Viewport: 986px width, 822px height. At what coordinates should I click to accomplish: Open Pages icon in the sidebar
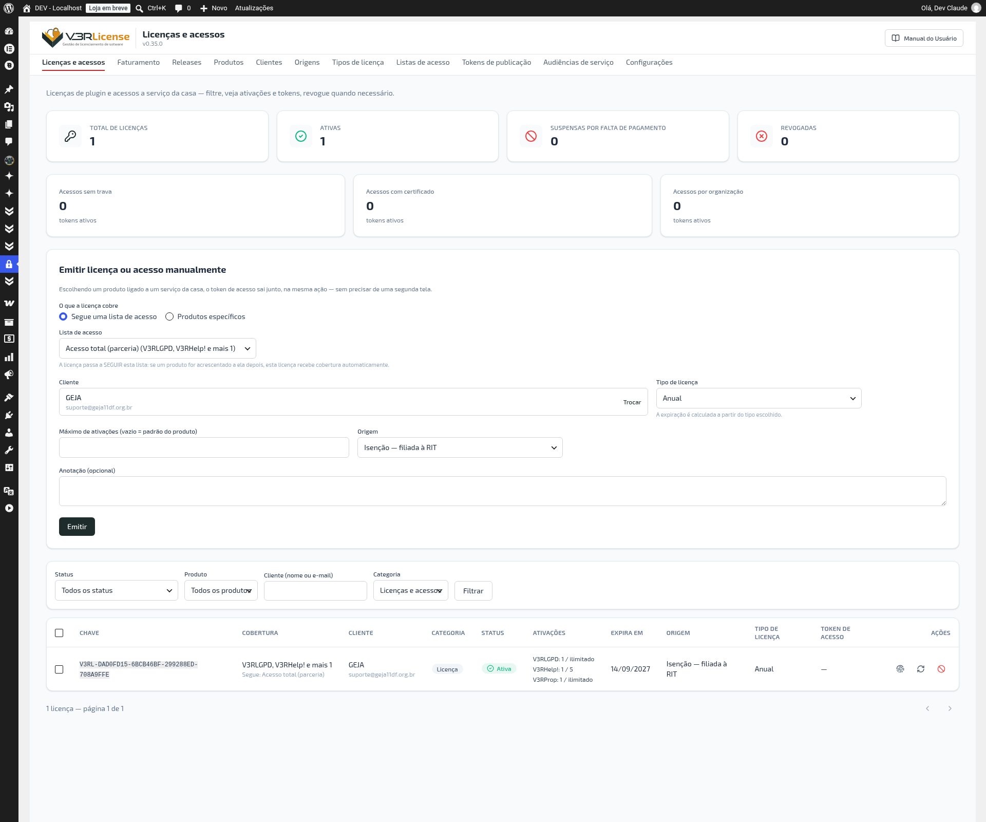point(9,124)
